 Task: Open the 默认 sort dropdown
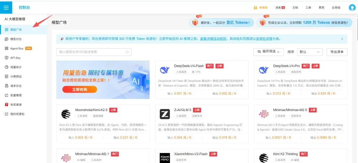(310, 52)
